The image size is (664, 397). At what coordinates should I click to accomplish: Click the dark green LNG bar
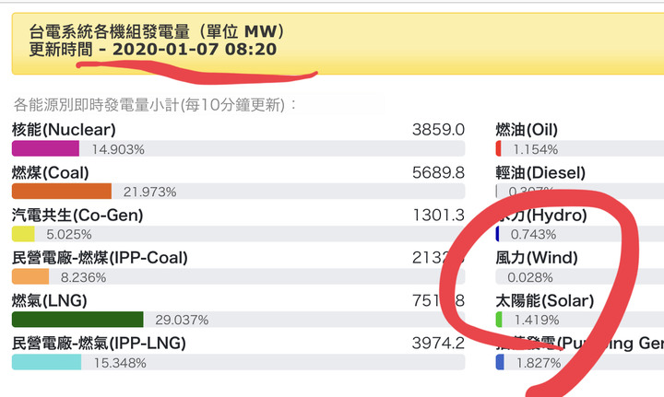tap(77, 320)
